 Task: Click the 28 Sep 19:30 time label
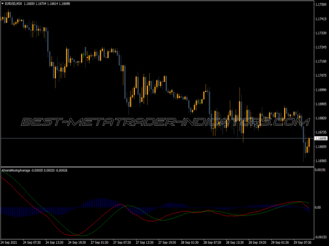pos(257,242)
